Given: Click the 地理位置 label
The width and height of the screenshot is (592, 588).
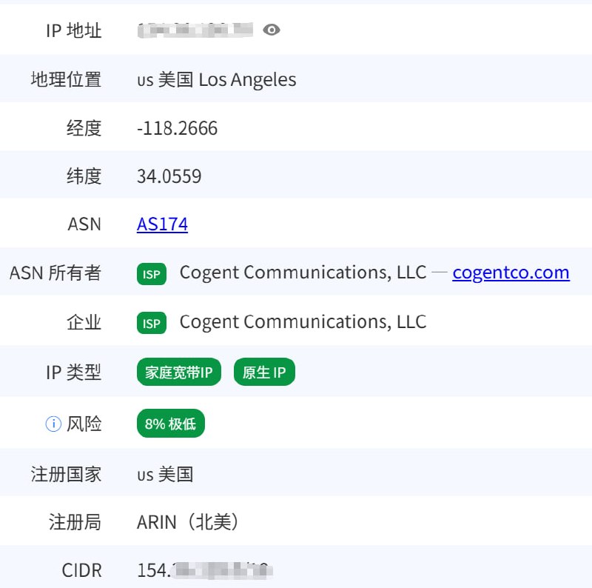Looking at the screenshot, I should [x=66, y=80].
